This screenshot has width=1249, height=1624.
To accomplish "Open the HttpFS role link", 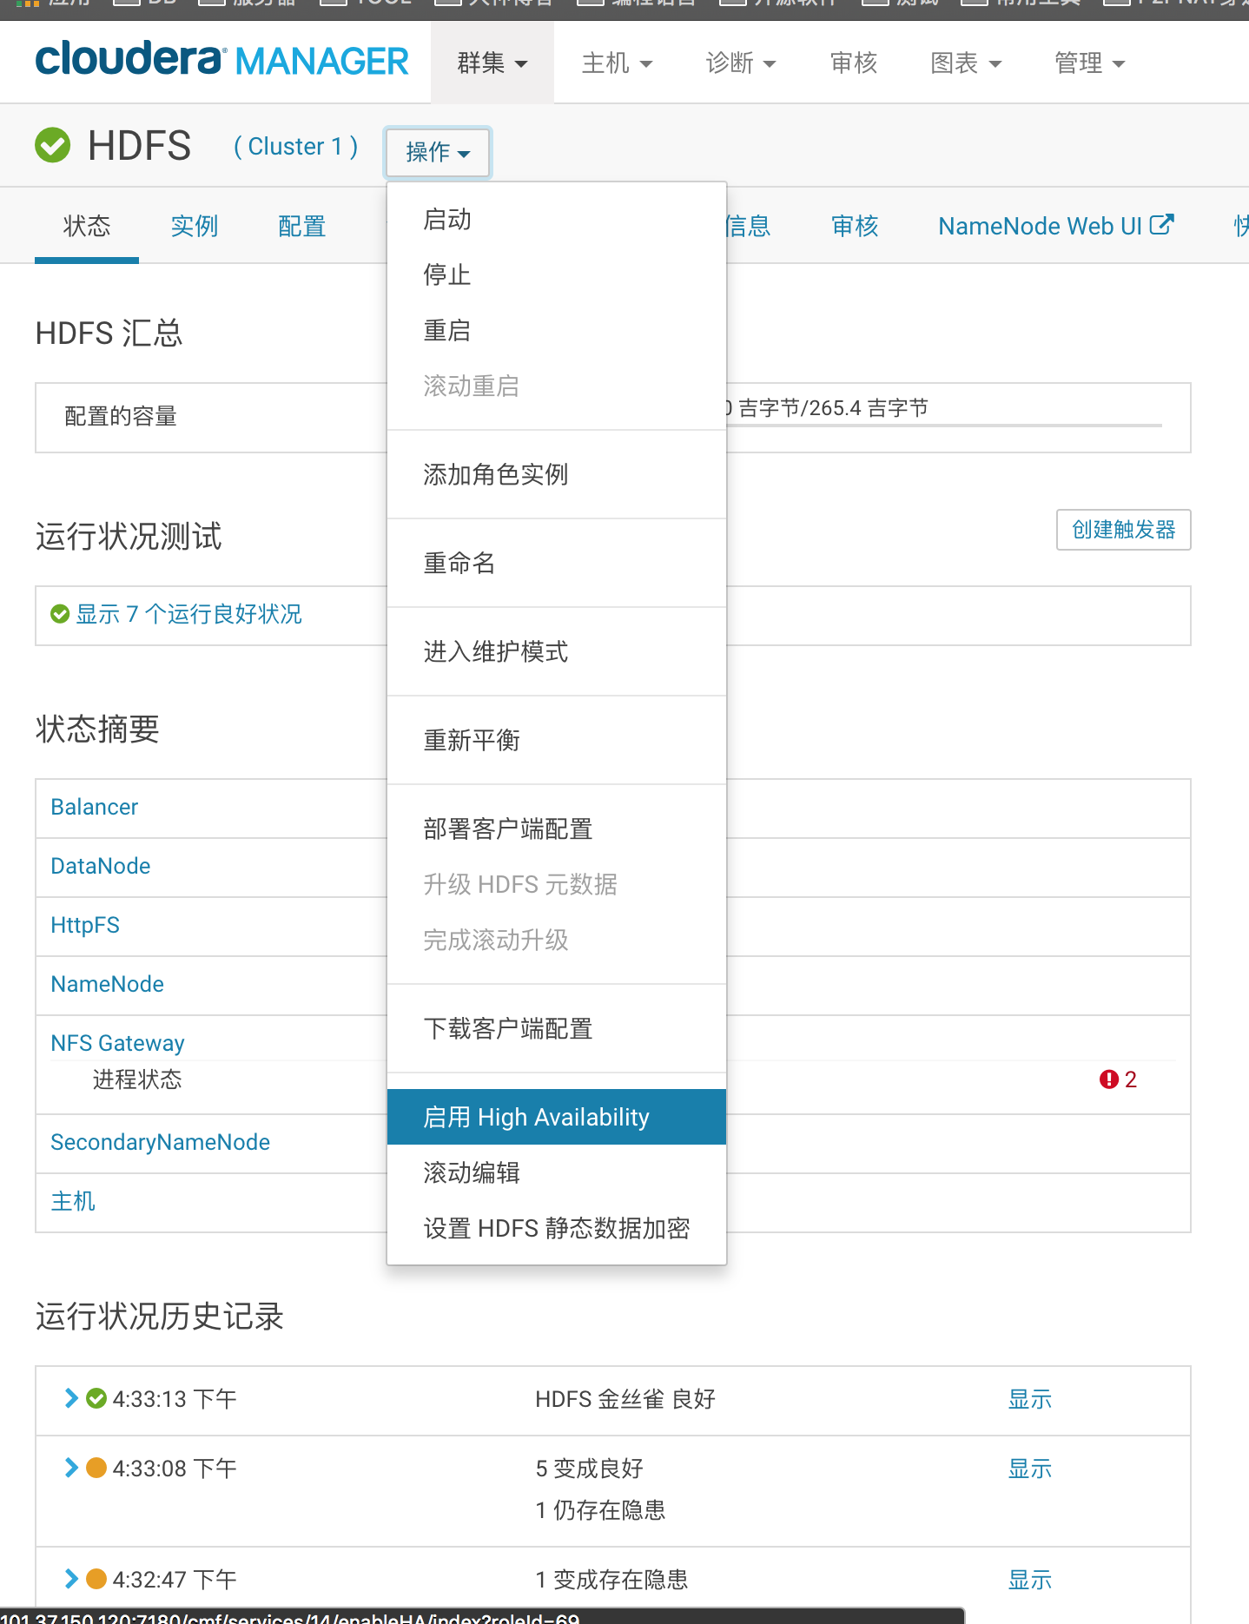I will (85, 925).
